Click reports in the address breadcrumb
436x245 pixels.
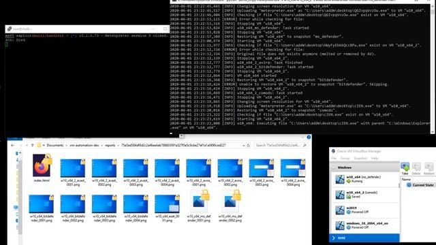coord(110,145)
